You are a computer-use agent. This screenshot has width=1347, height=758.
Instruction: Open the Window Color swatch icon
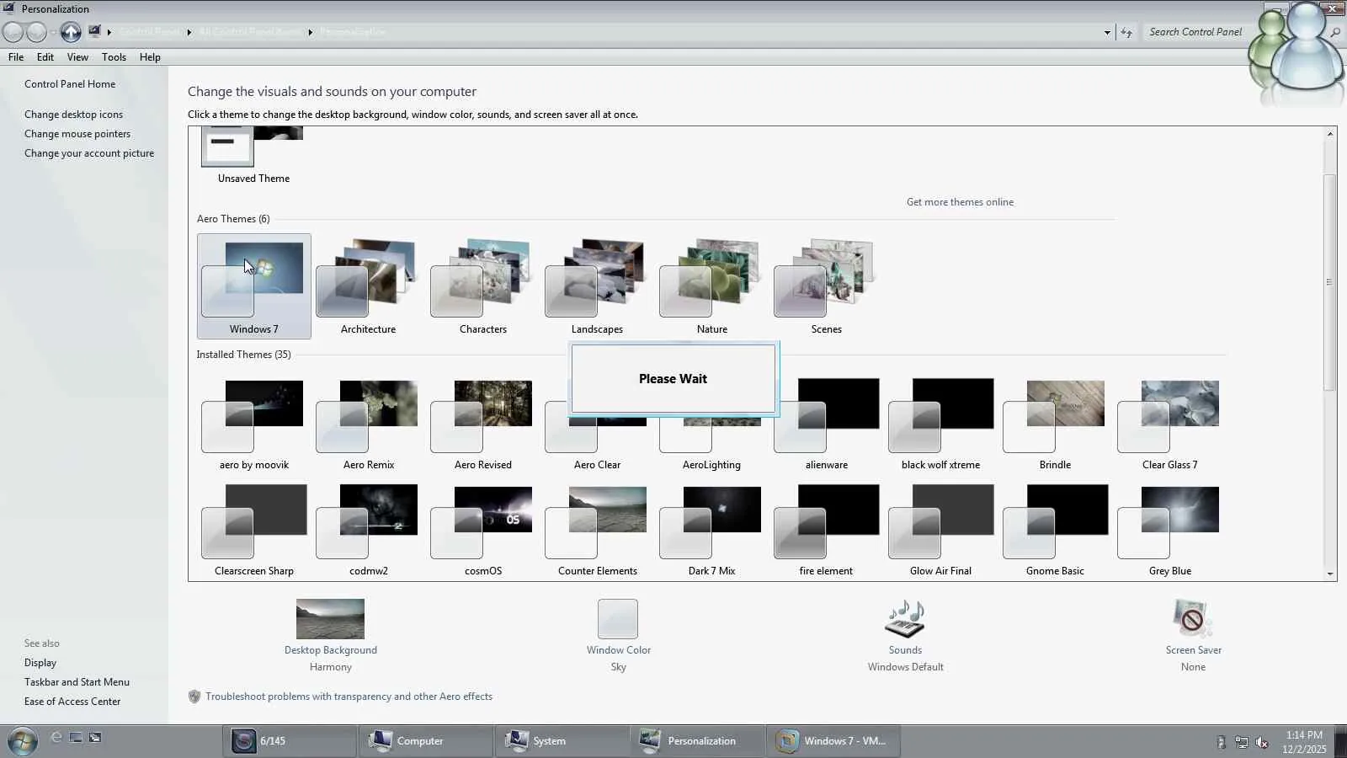618,619
